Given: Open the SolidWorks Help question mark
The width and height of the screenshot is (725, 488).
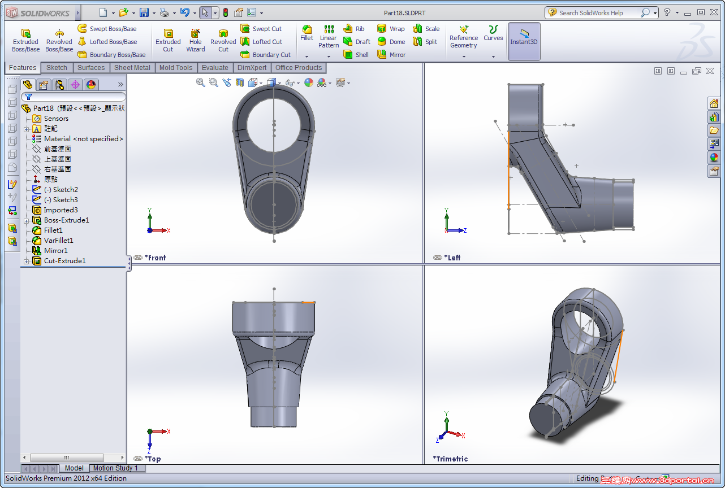Looking at the screenshot, I should click(x=667, y=12).
